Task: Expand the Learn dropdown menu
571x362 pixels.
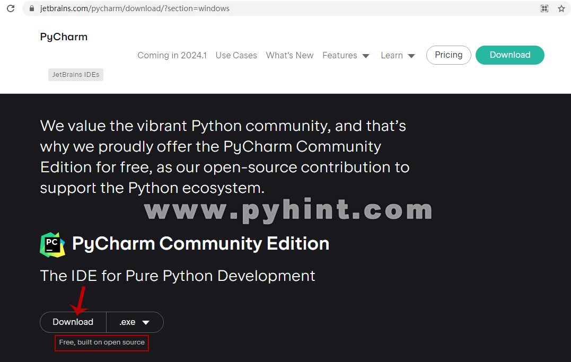Action: pyautogui.click(x=398, y=55)
